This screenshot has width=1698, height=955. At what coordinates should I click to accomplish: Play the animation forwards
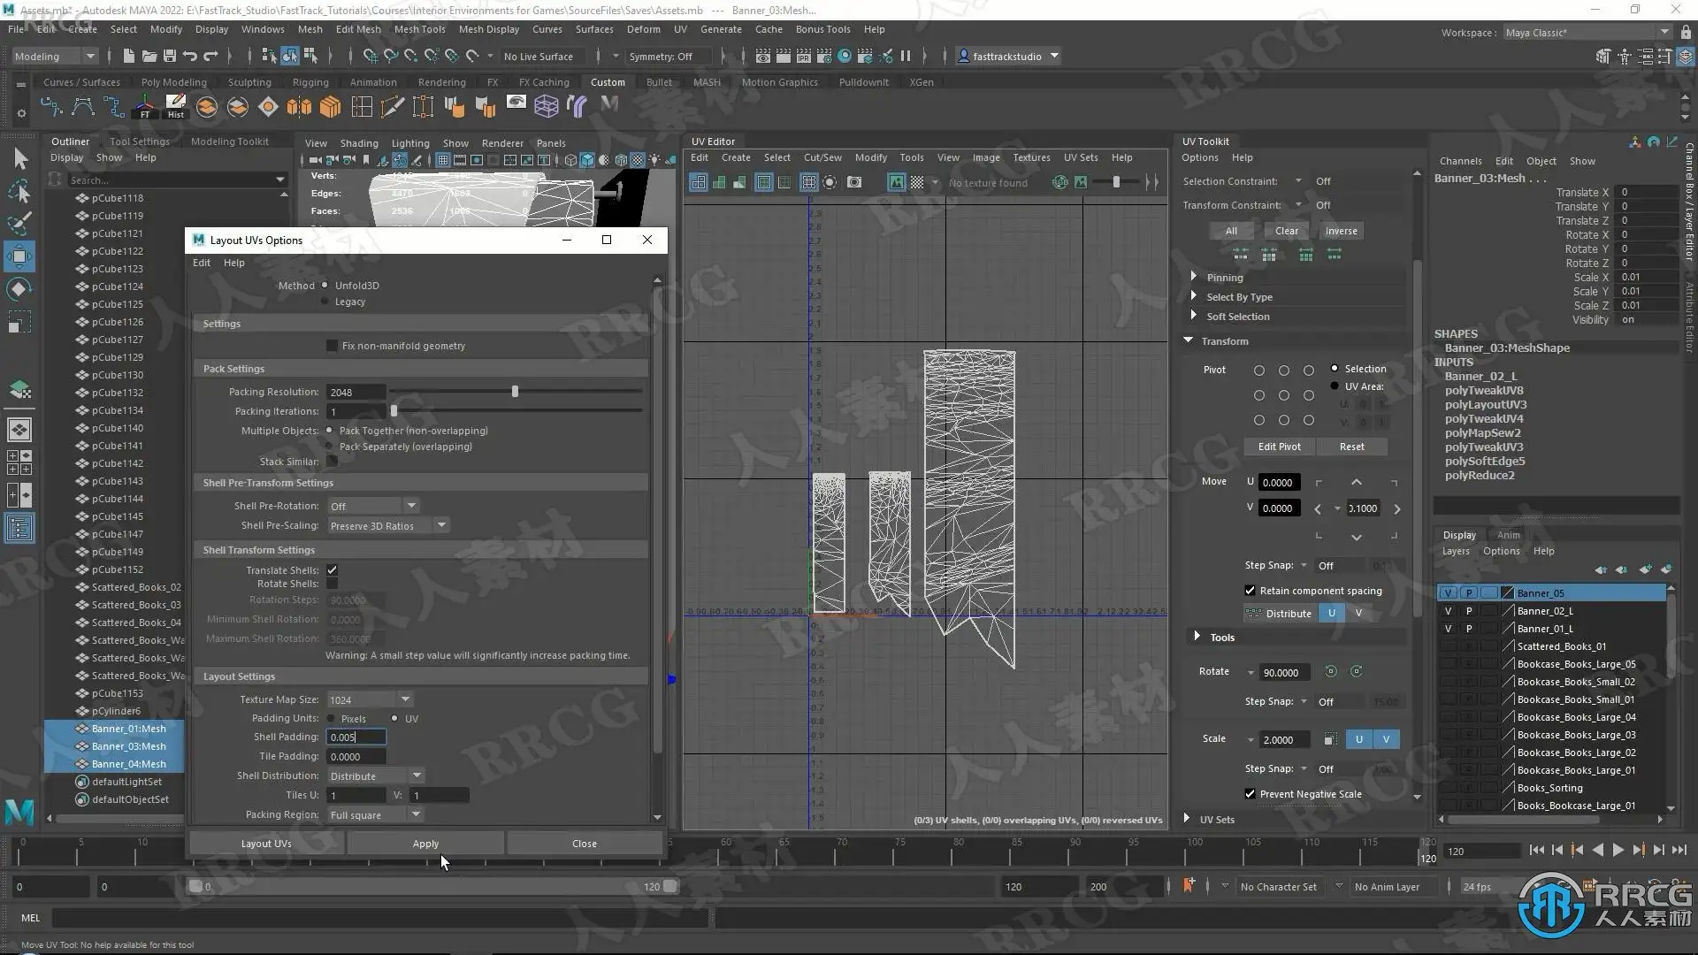[1618, 850]
